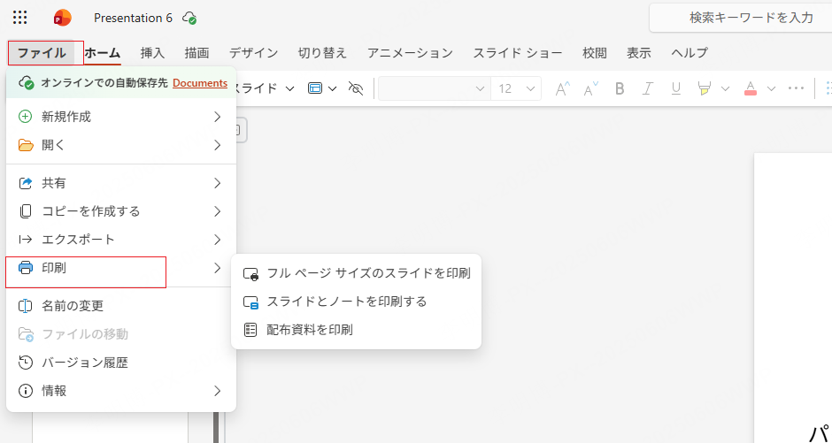The height and width of the screenshot is (443, 832).
Task: Click the full page slide print icon
Action: (x=250, y=274)
